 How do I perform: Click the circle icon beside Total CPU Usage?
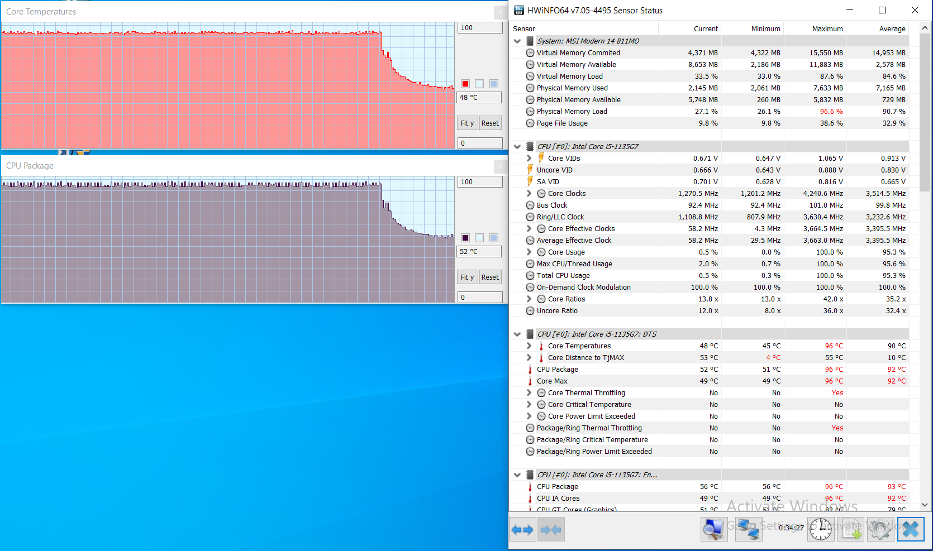click(x=530, y=275)
